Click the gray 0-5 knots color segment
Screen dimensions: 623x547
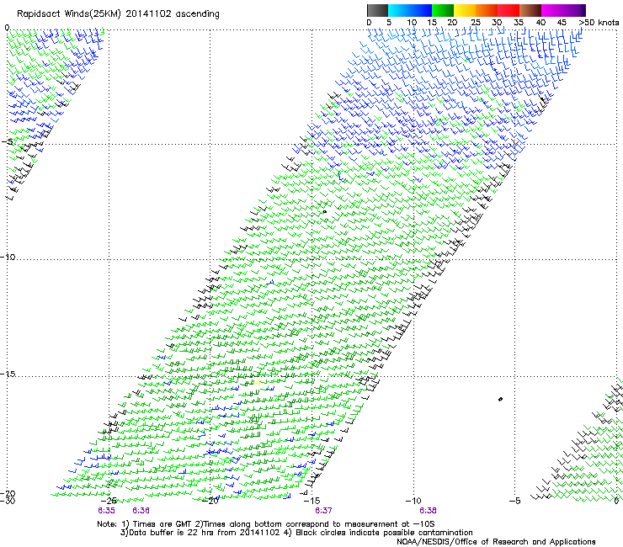coord(377,10)
